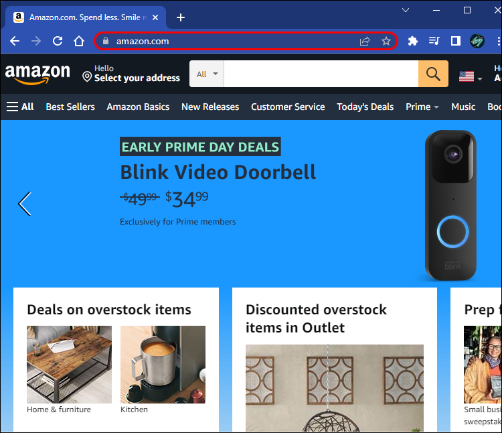
Task: Open Today's Deals in navigation bar
Action: coord(365,107)
